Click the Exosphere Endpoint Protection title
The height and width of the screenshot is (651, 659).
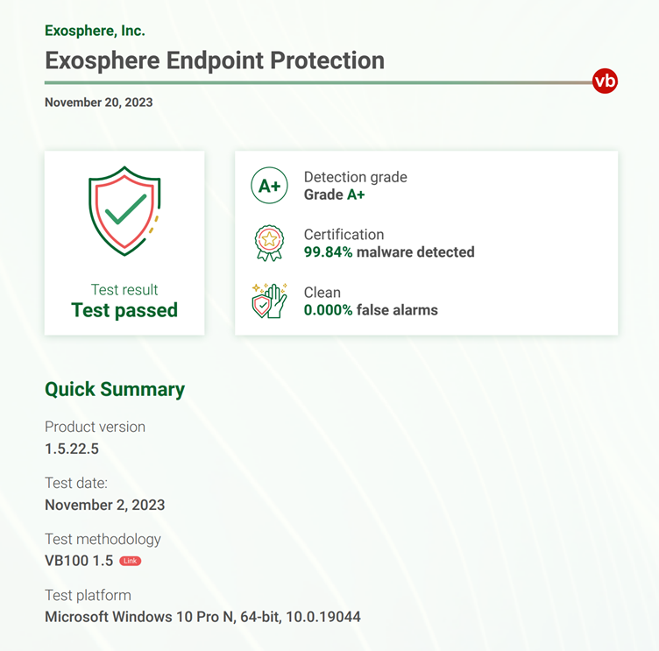tap(215, 60)
